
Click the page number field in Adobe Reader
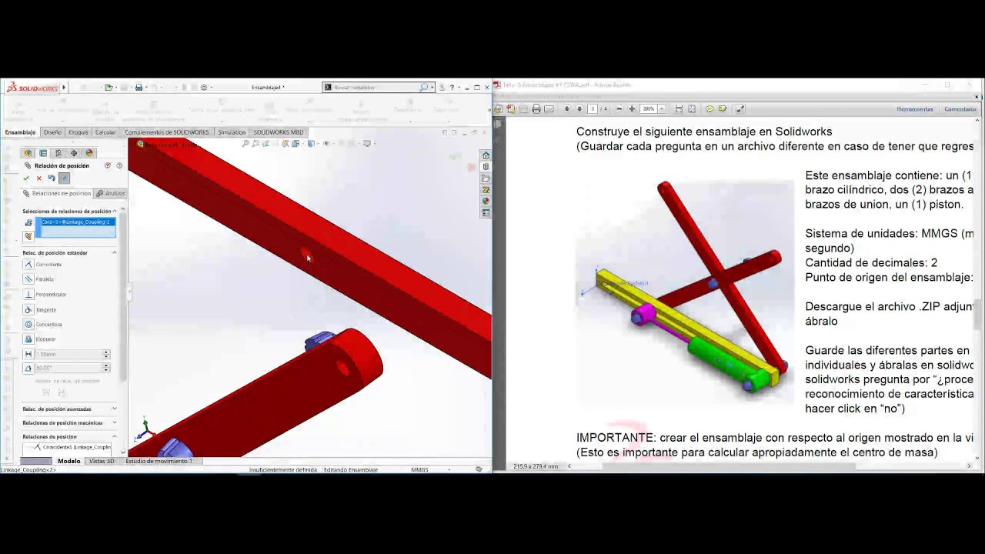tap(593, 109)
